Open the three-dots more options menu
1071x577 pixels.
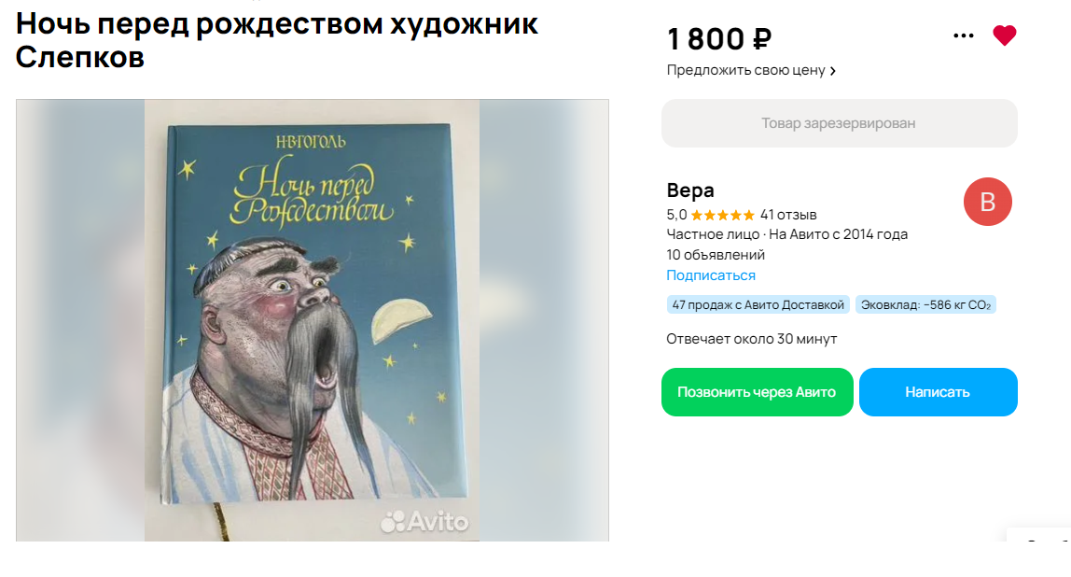[x=963, y=35]
